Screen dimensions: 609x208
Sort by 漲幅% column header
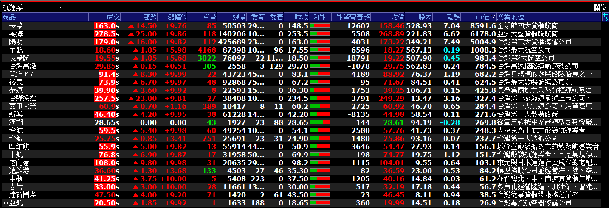[x=177, y=17]
